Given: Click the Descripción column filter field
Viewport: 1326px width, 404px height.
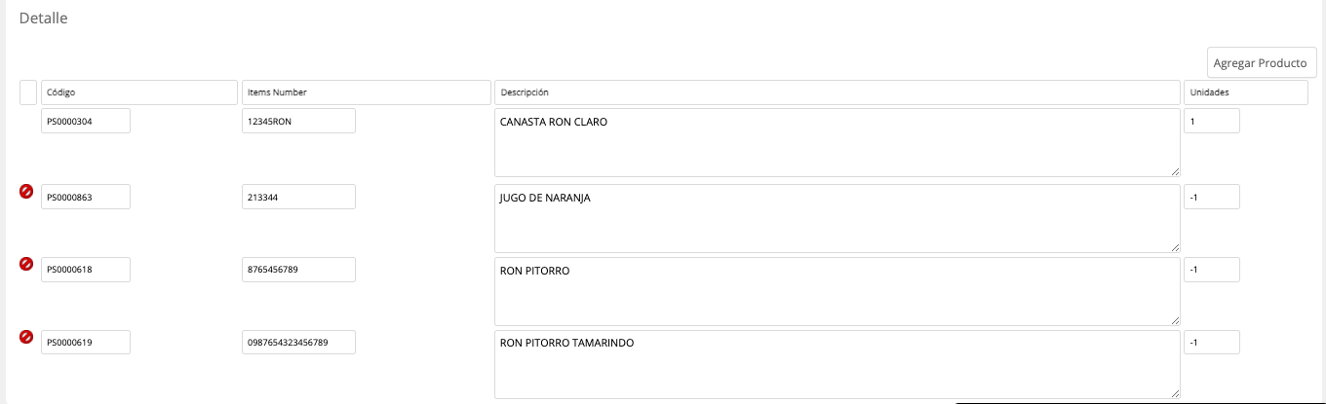Looking at the screenshot, I should click(837, 92).
